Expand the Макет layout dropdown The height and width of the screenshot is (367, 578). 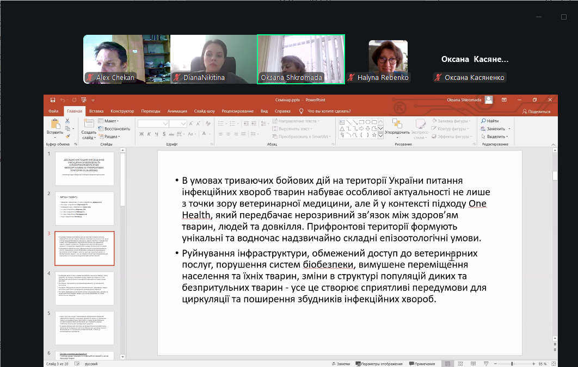click(x=110, y=121)
